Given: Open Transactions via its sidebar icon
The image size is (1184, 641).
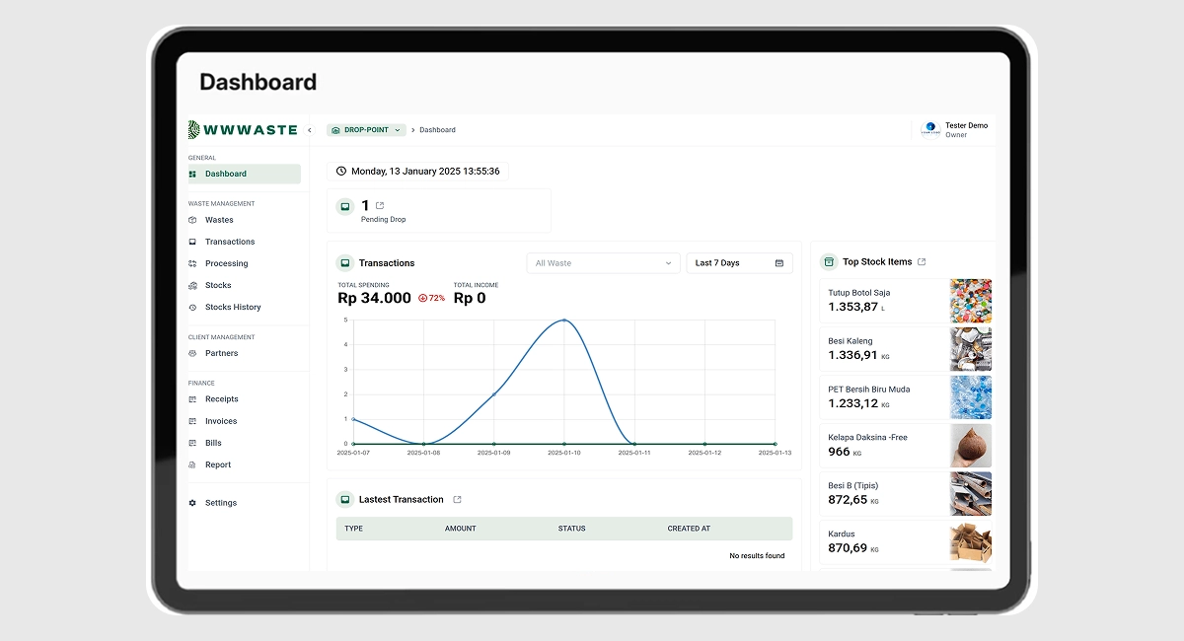Looking at the screenshot, I should pyautogui.click(x=192, y=241).
